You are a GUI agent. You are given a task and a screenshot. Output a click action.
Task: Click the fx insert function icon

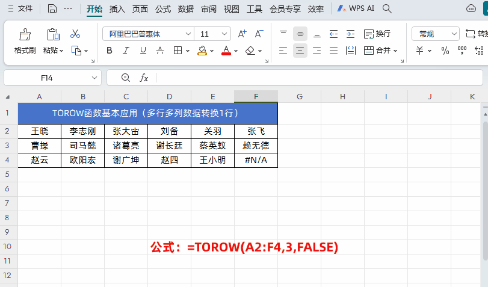pos(144,78)
